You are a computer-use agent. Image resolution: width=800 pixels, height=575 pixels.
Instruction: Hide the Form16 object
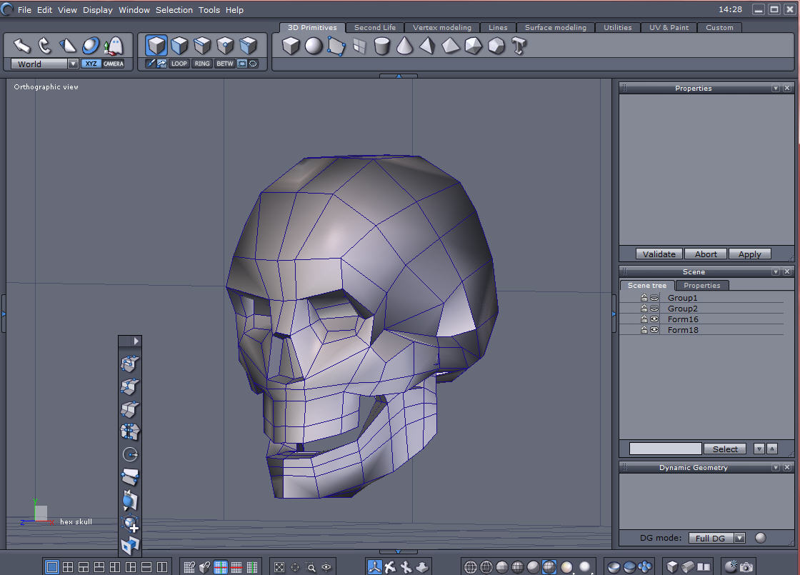pyautogui.click(x=654, y=319)
